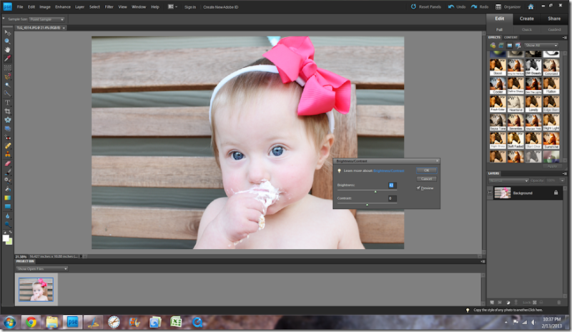Switch to the Create tab
572x332 pixels.
tap(526, 19)
